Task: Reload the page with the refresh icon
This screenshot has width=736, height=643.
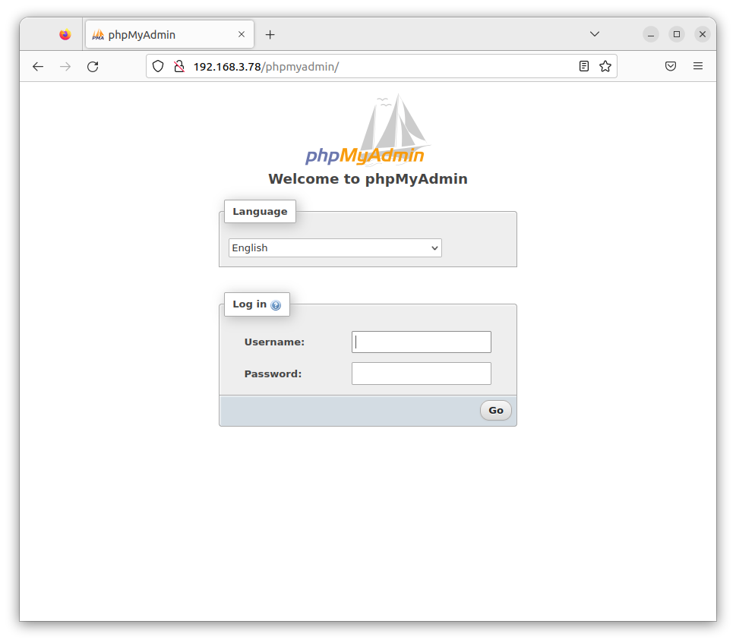Action: (93, 66)
